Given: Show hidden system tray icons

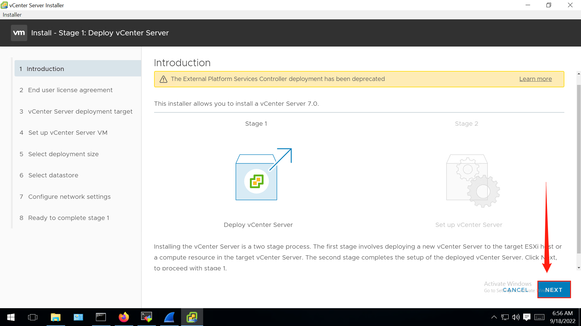Looking at the screenshot, I should pos(494,317).
